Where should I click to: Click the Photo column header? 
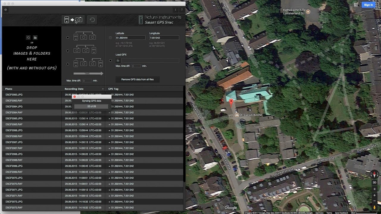pyautogui.click(x=32, y=89)
